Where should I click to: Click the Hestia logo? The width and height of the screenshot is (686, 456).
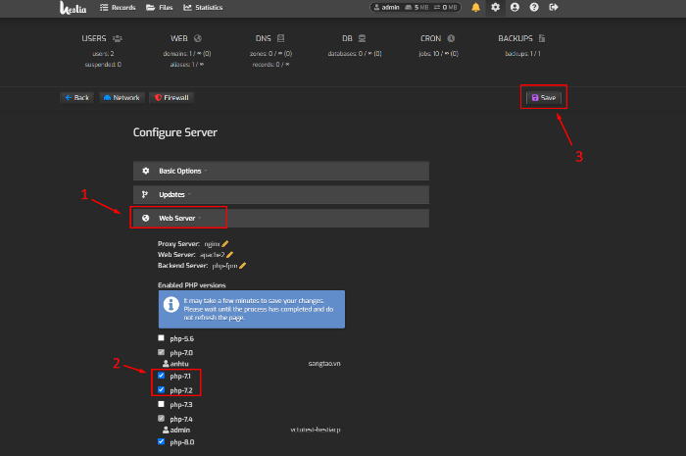click(73, 8)
